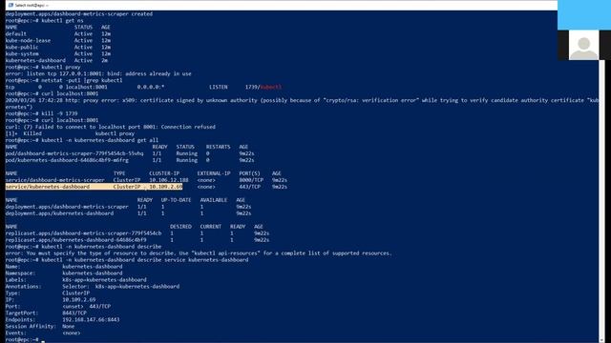
Task: Click the 'PORT(S)' column header
Action: 250,173
